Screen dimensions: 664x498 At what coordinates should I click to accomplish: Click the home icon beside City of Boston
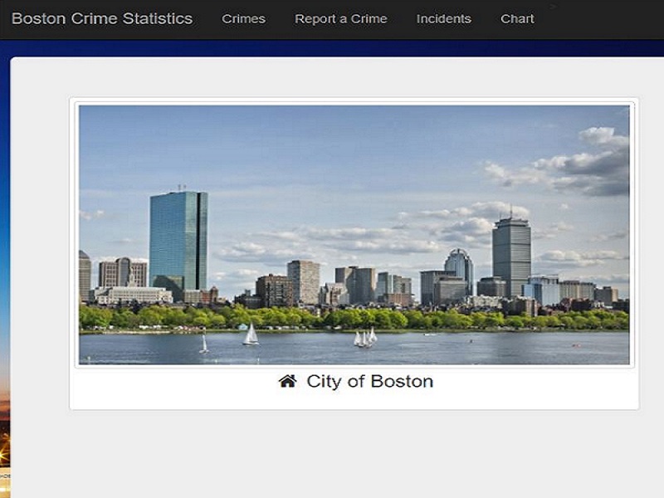(x=287, y=381)
